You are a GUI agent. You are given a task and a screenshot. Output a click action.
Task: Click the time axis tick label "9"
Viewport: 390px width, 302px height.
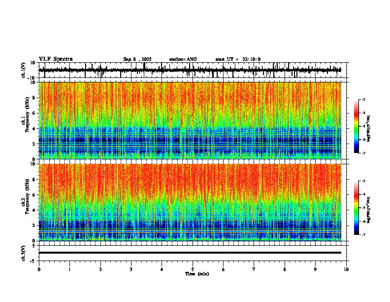point(315,269)
